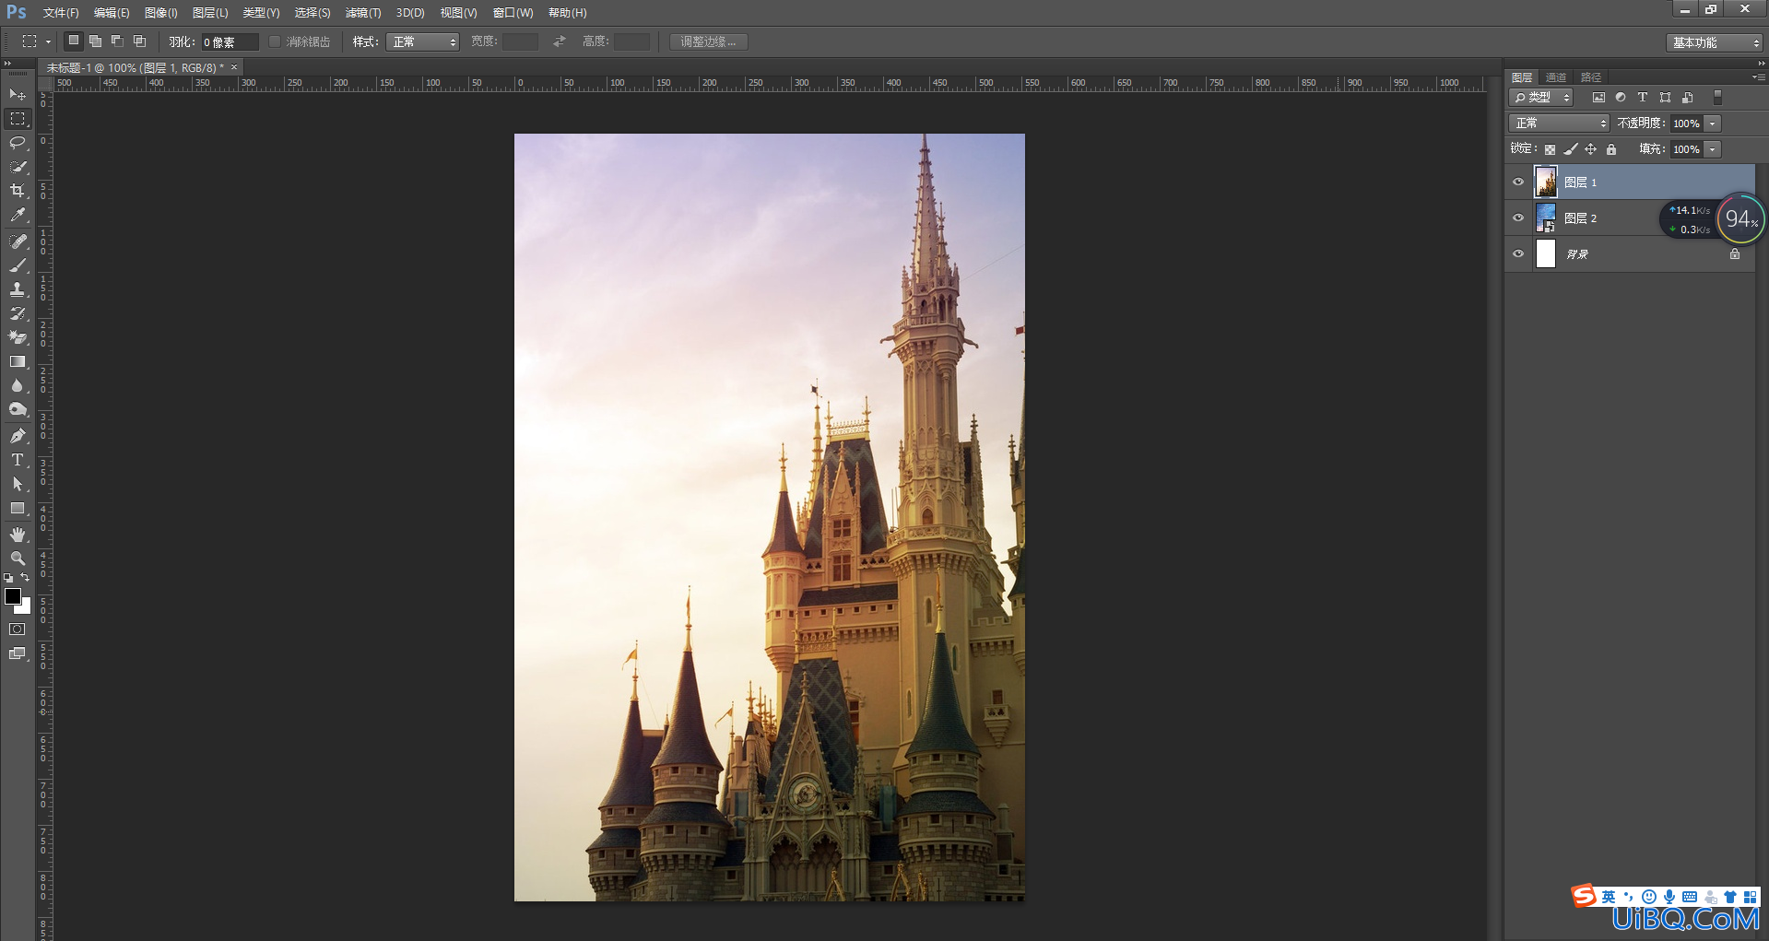This screenshot has width=1769, height=941.
Task: Open the 类型 layer filter dropdown
Action: tap(1540, 98)
